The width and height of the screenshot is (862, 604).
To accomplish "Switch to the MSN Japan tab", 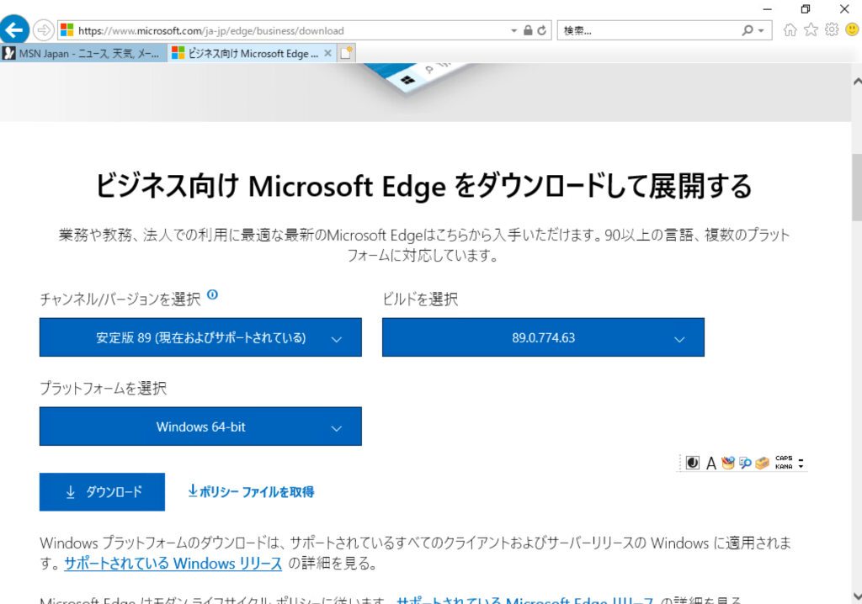I will tap(83, 53).
